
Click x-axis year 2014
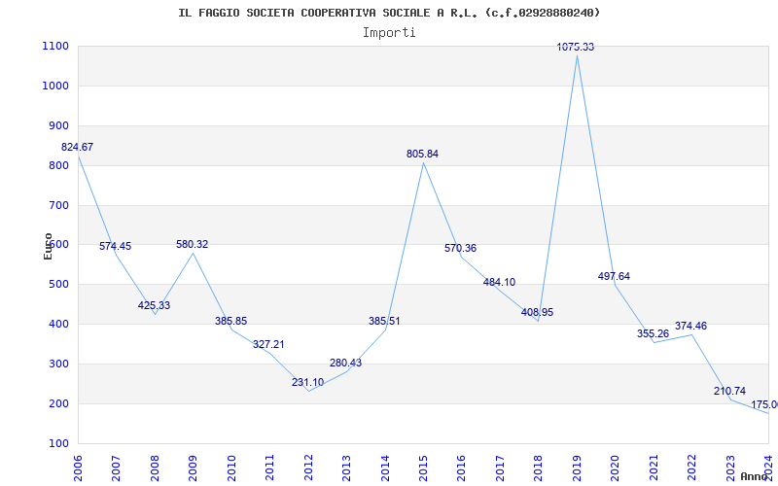tap(385, 468)
